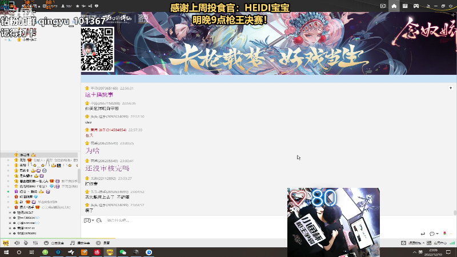Expand the fourth sub-channel in the list

click(10, 228)
